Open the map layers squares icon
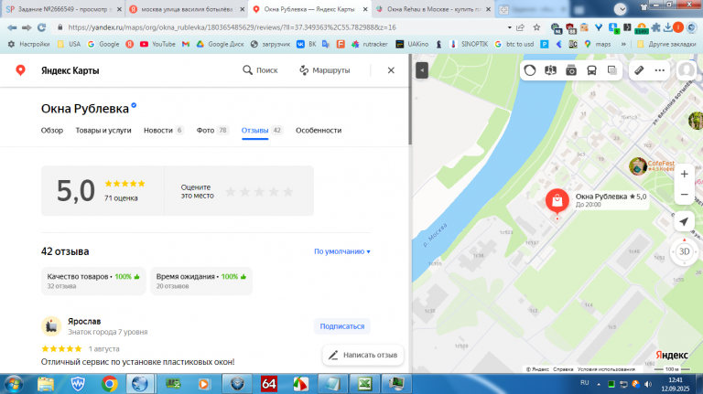Image resolution: width=703 pixels, height=394 pixels. pyautogui.click(x=612, y=70)
